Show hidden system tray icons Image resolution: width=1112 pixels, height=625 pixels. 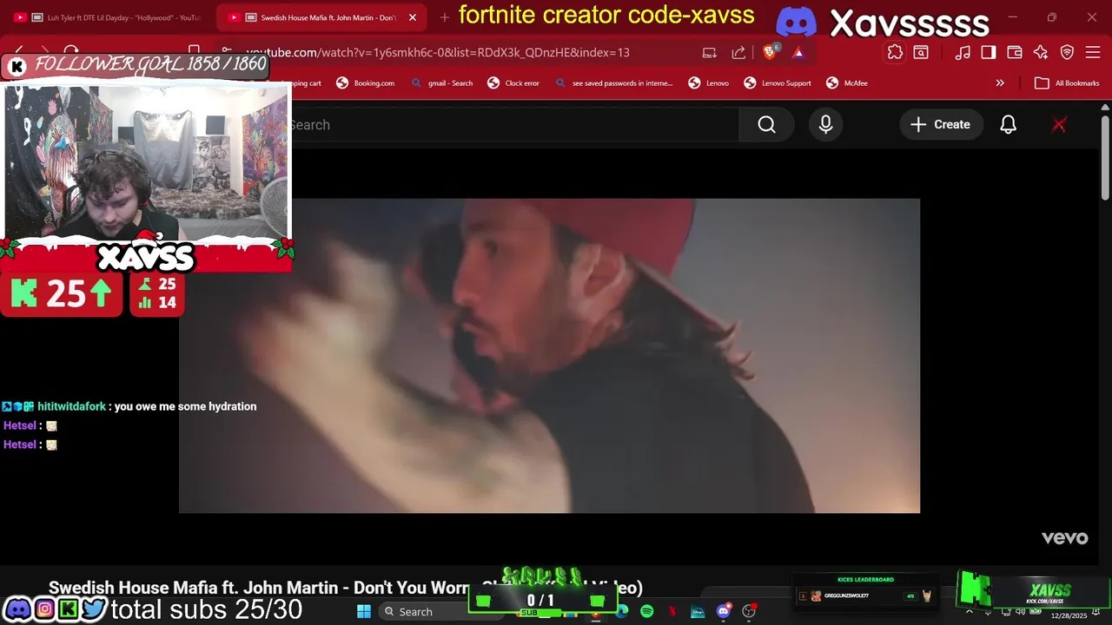pos(970,611)
